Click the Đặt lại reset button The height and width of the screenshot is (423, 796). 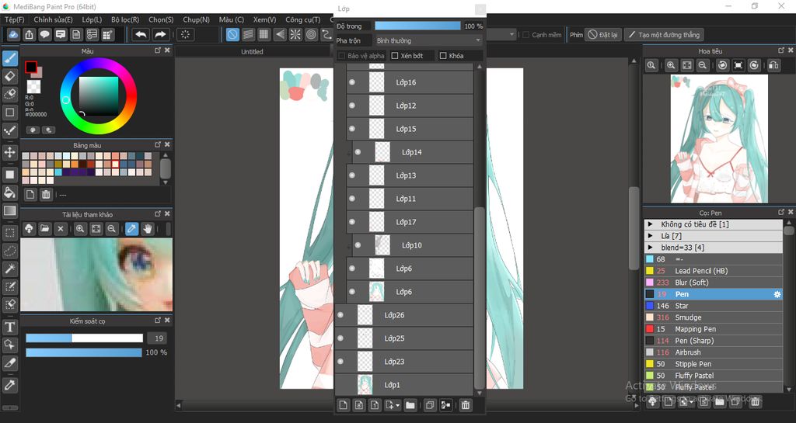(x=602, y=35)
